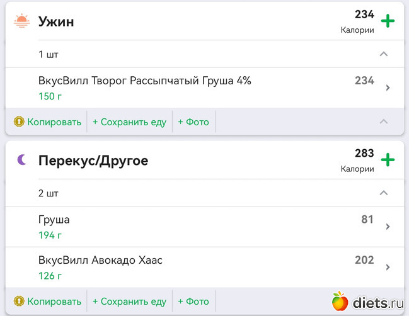
Task: Click Сохранить еду in the Ужин section
Action: [129, 121]
